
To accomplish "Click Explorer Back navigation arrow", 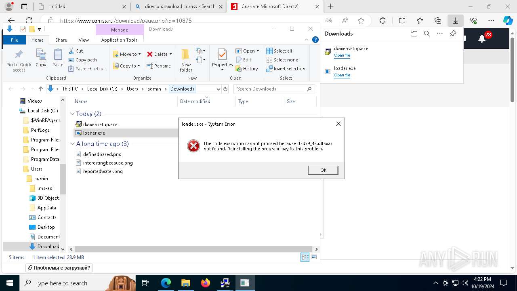I will pyautogui.click(x=11, y=89).
